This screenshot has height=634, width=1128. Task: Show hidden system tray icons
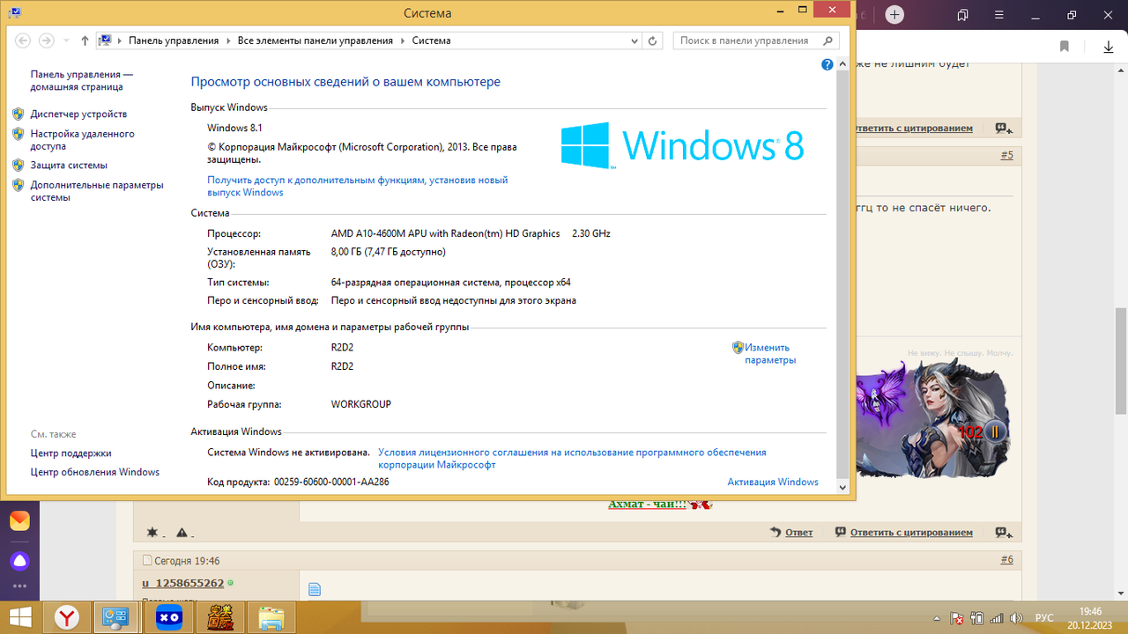936,618
